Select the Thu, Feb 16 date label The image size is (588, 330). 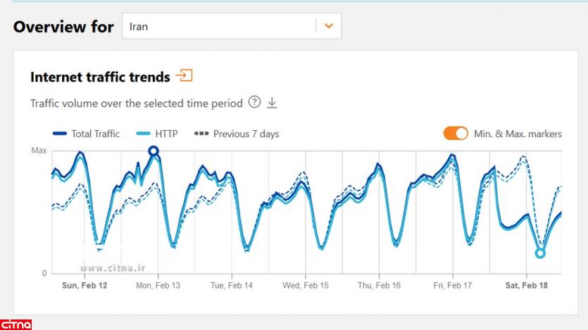pyautogui.click(x=380, y=286)
